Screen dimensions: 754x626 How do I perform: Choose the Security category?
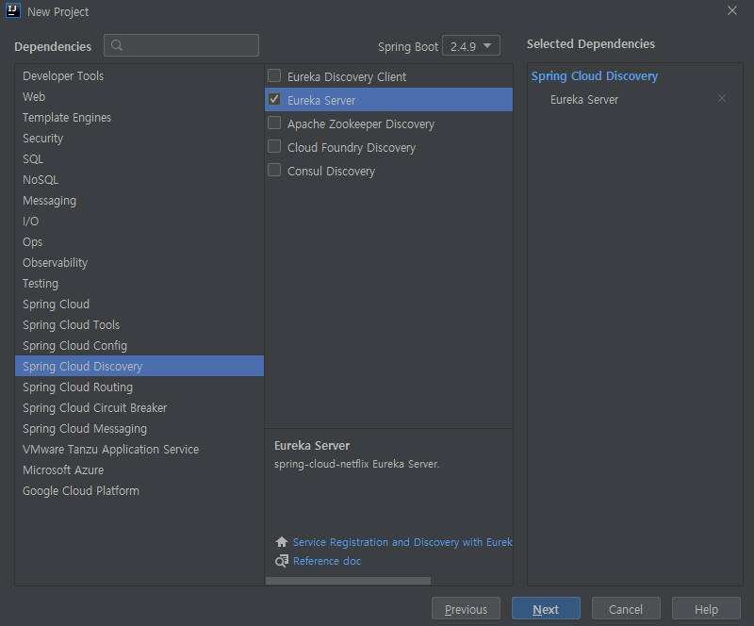[x=139, y=138]
